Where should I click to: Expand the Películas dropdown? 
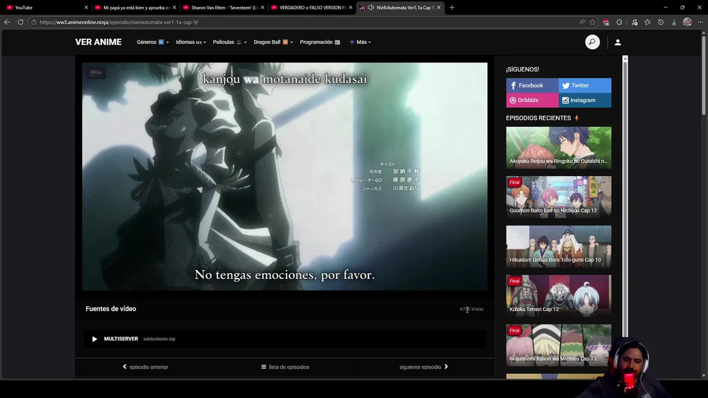(x=230, y=42)
